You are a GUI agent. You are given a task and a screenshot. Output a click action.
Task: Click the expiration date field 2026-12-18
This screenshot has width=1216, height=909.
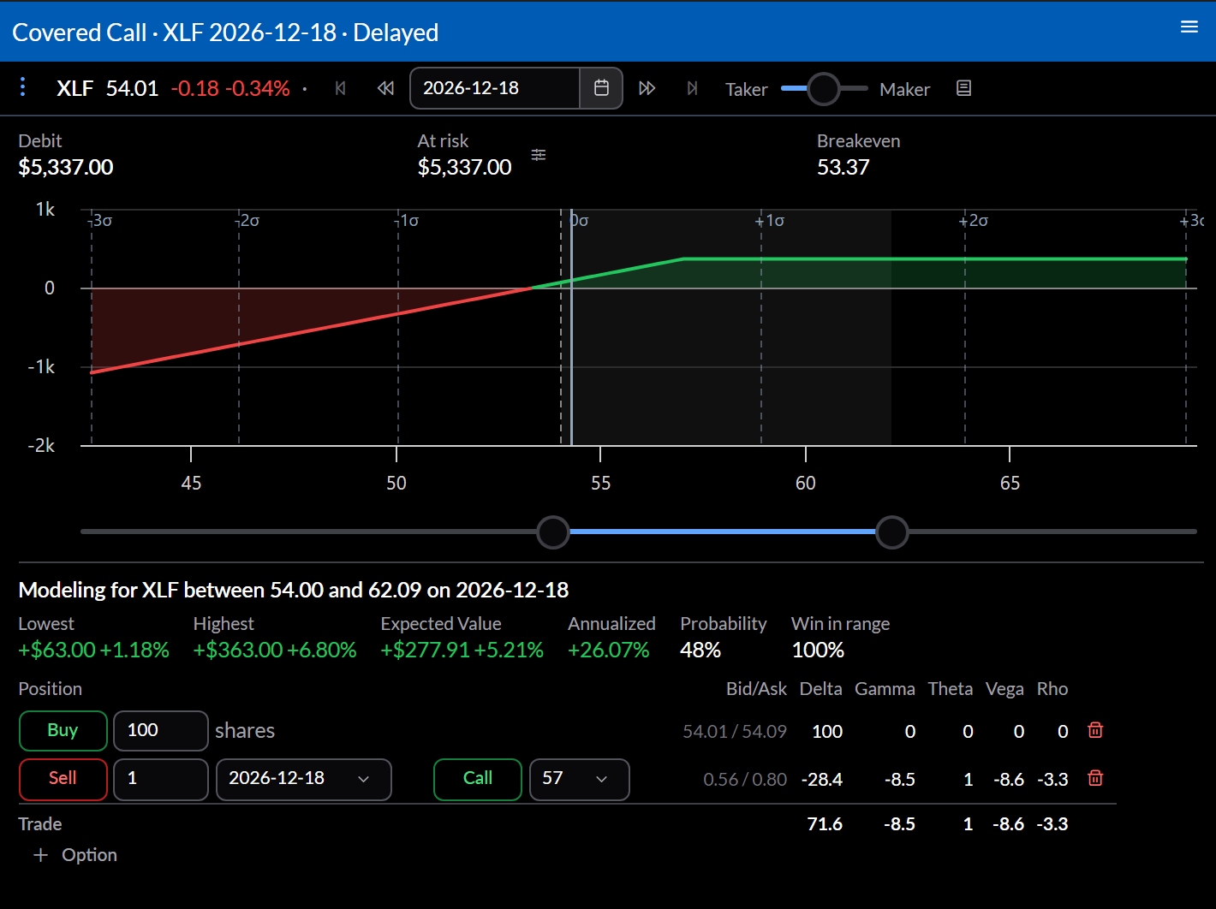[x=495, y=88]
